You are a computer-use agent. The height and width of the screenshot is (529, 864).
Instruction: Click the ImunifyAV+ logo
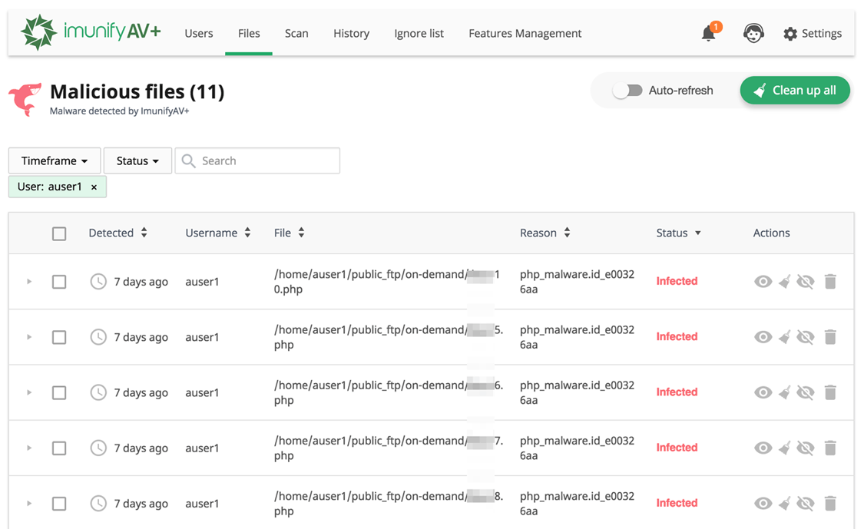click(x=91, y=33)
